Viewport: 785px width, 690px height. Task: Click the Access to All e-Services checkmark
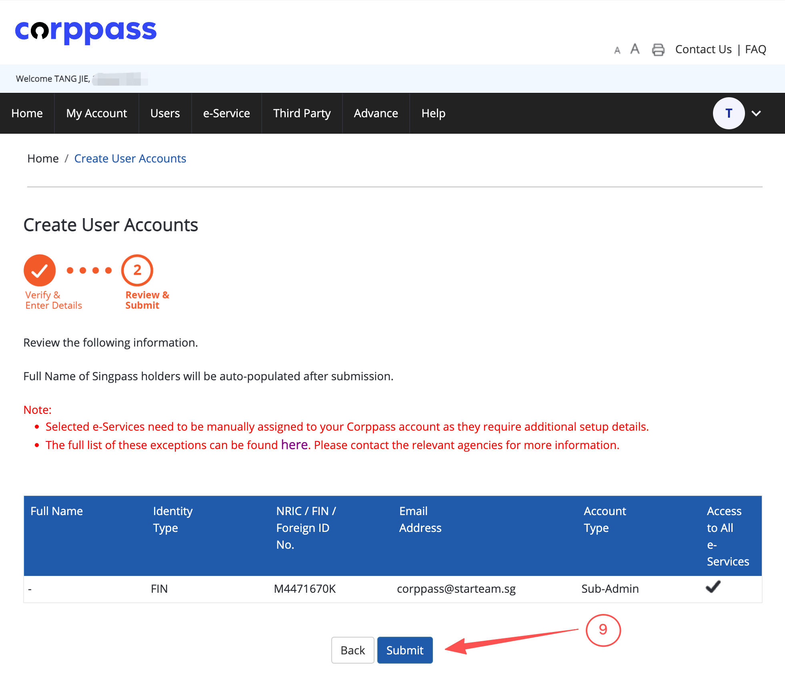coord(713,587)
